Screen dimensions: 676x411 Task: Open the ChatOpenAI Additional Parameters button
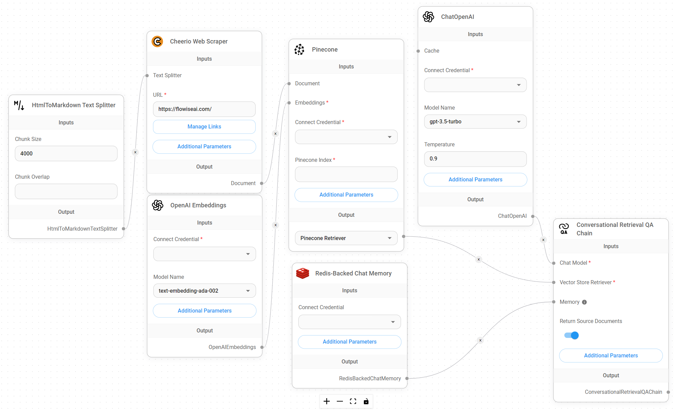[475, 180]
